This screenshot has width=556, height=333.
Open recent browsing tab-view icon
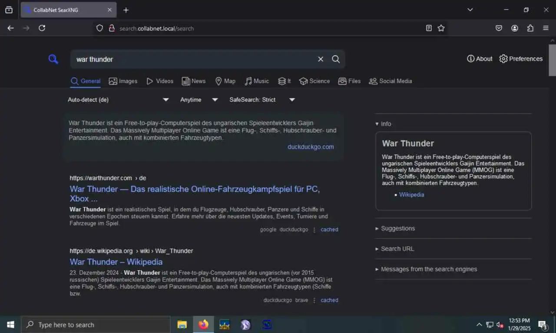(x=9, y=10)
